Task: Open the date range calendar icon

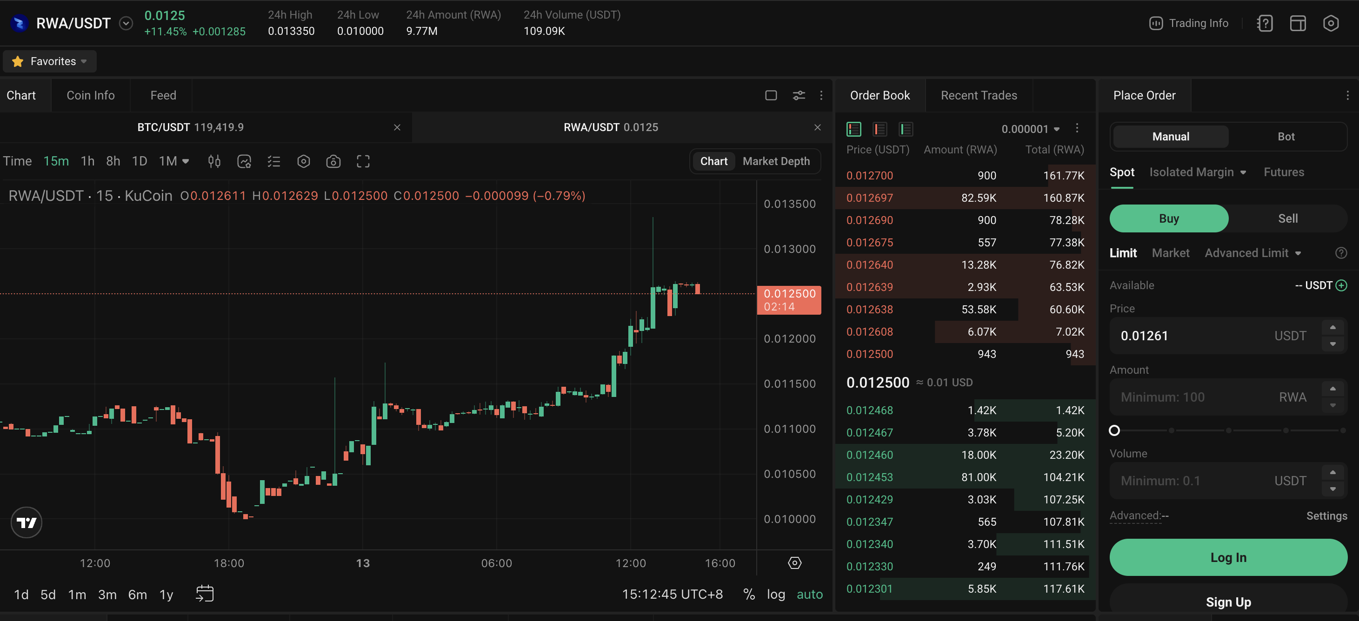Action: tap(205, 594)
